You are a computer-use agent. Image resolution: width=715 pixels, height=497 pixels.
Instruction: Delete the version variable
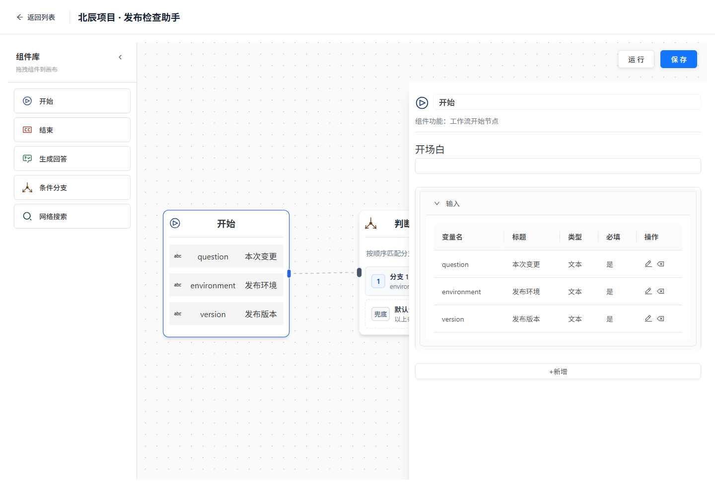click(661, 319)
